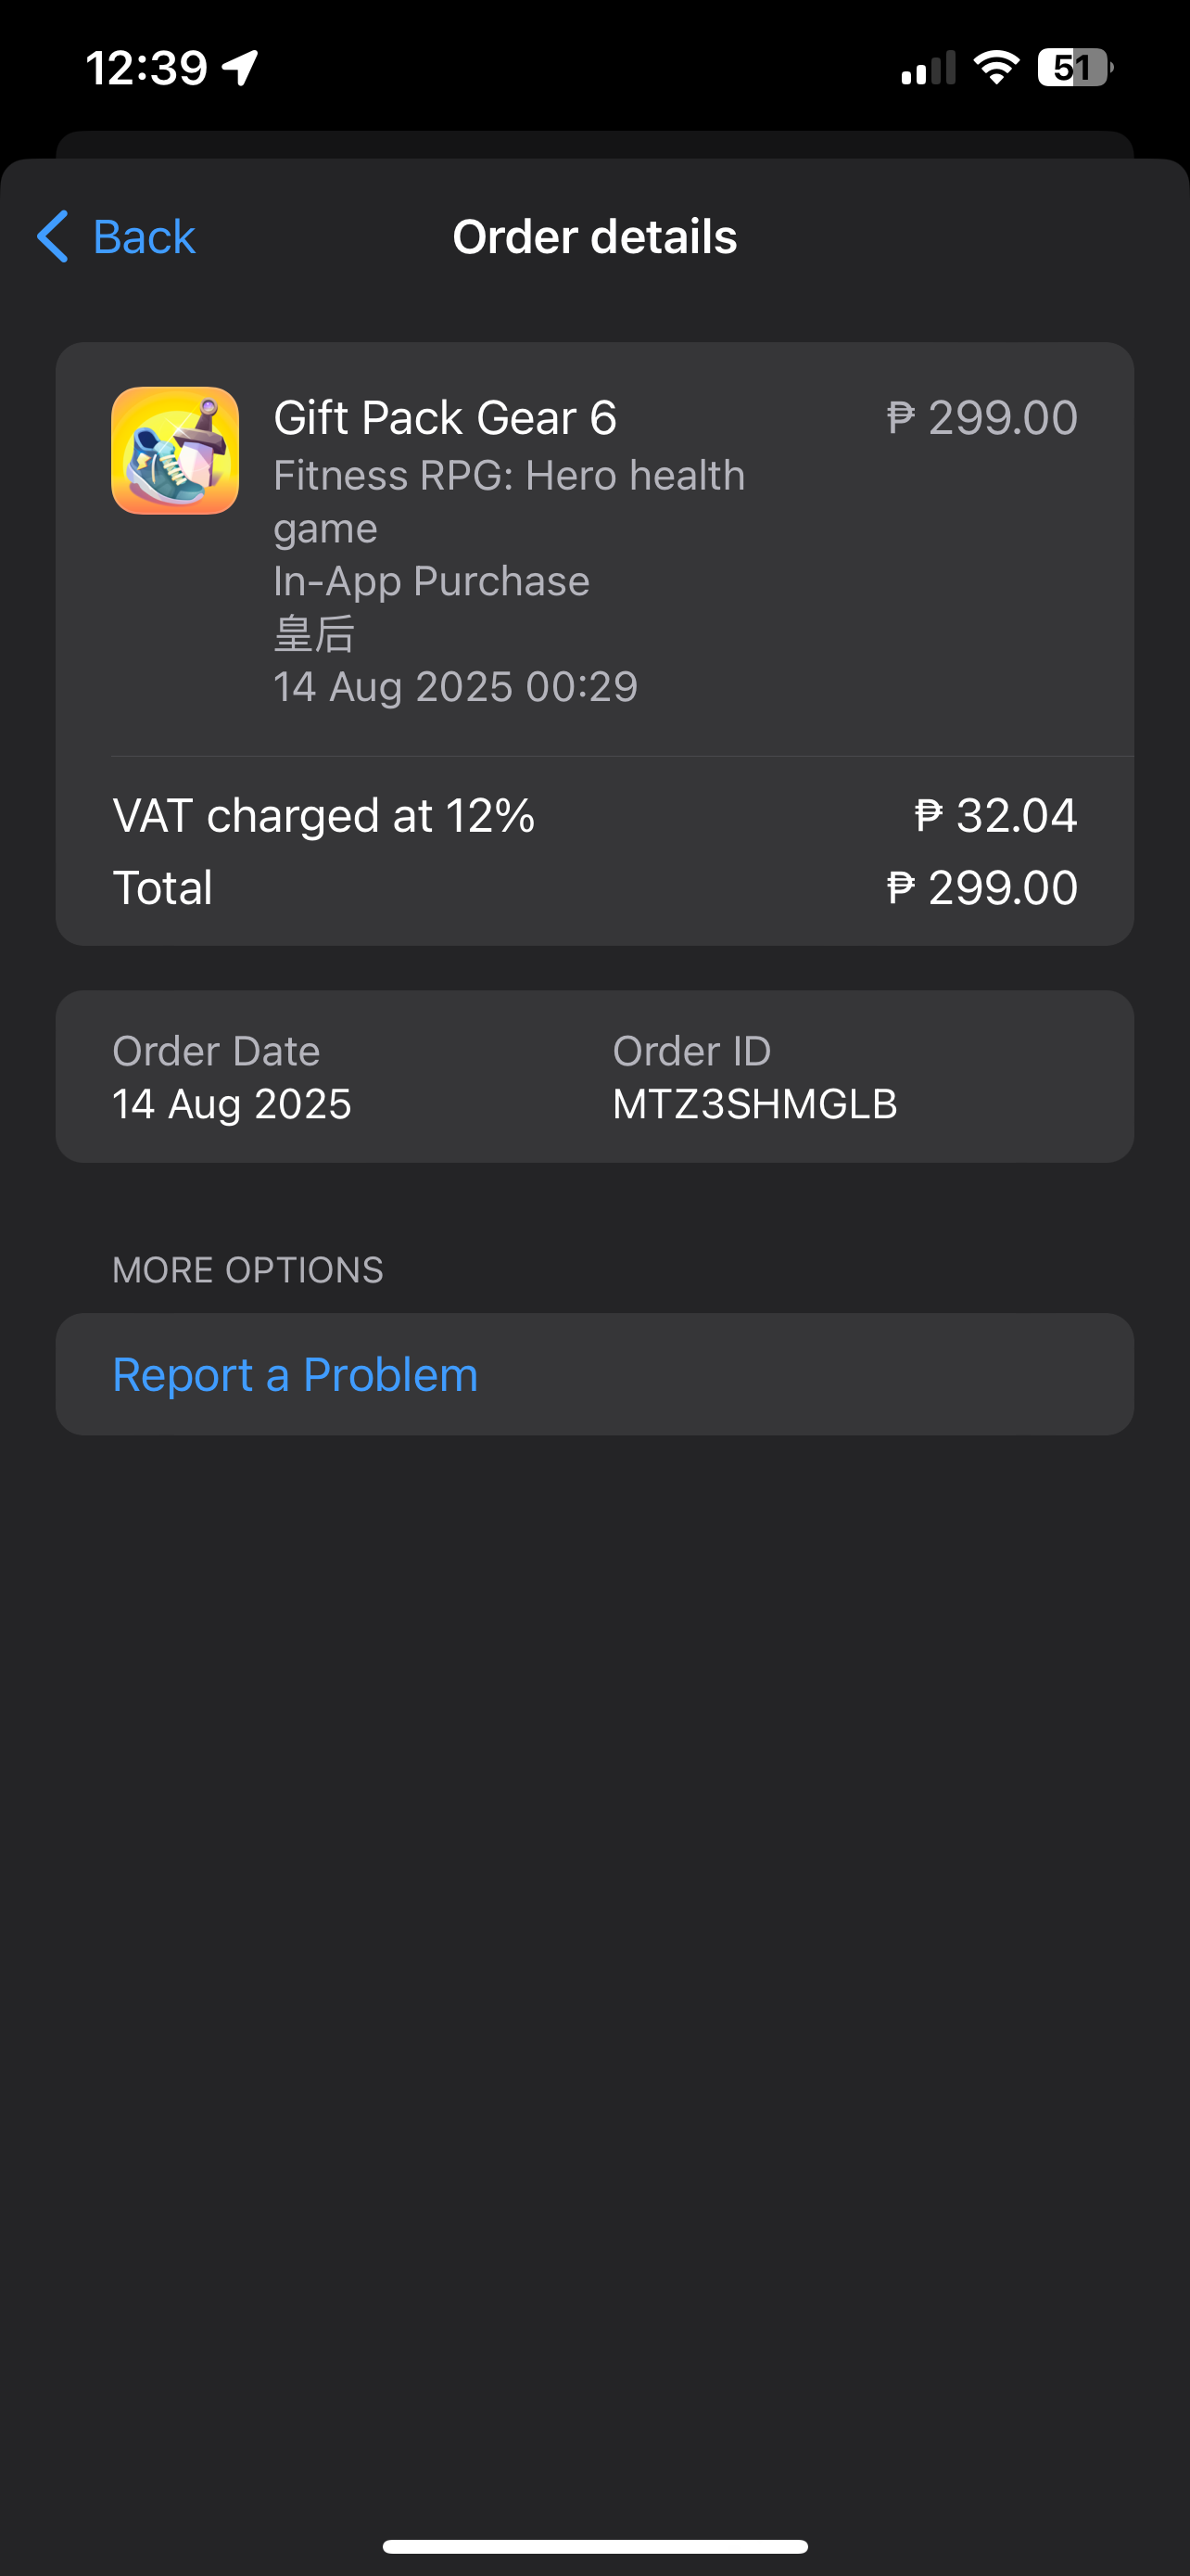
Task: Tap the cellular signal bars
Action: pyautogui.click(x=929, y=68)
